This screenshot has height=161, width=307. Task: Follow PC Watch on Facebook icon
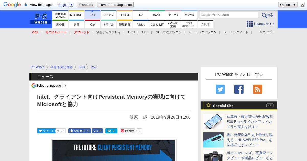(239, 89)
